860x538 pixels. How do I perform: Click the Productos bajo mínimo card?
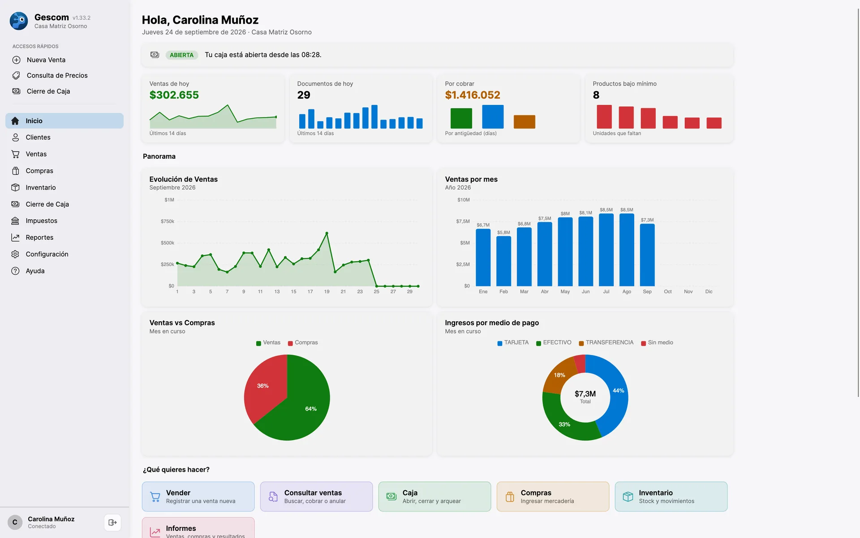click(659, 108)
